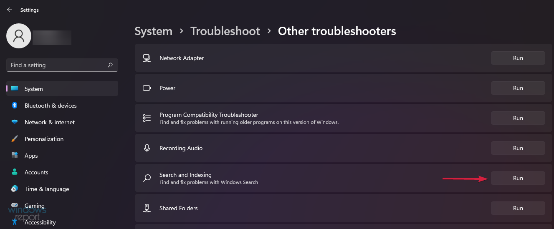Click the Program Compatibility Troubleshooter icon

pos(147,118)
